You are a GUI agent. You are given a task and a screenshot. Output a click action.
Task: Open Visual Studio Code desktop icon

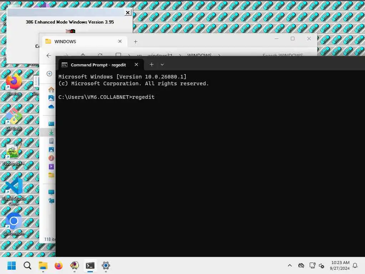click(14, 191)
